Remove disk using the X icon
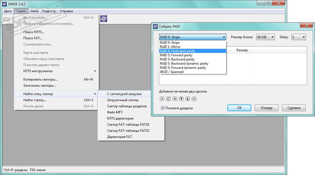 coord(175,99)
